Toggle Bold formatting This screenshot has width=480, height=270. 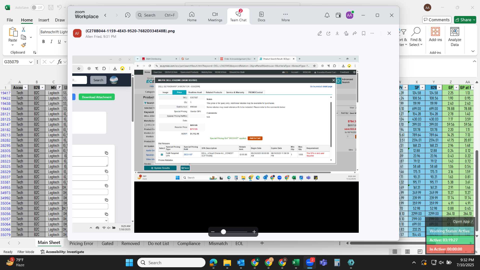tap(43, 41)
